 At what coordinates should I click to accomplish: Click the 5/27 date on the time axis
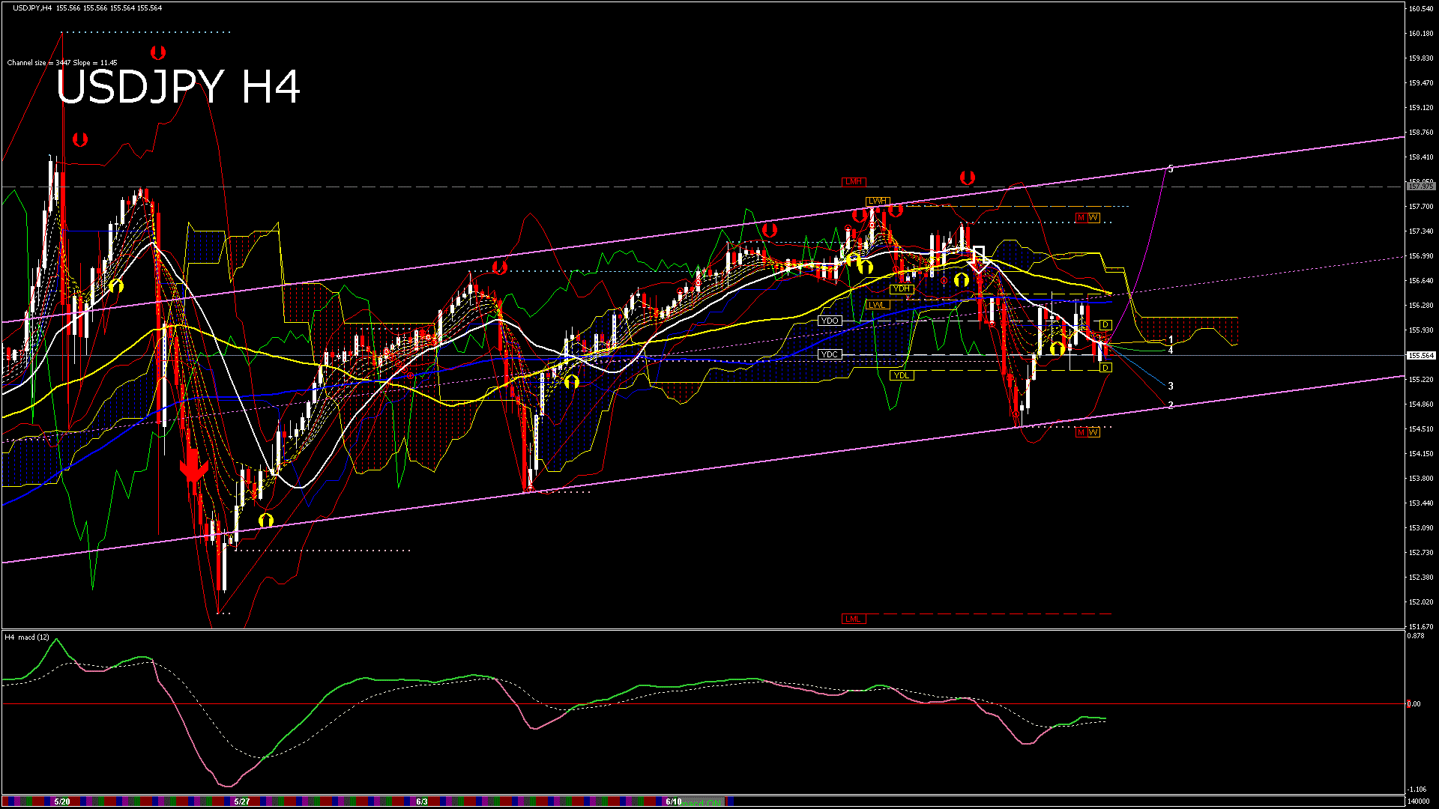click(242, 802)
